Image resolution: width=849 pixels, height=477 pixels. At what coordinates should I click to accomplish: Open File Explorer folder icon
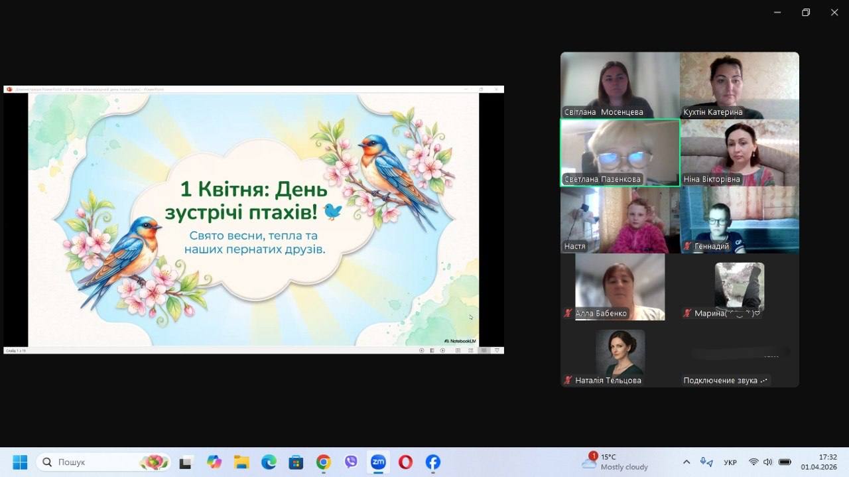241,462
